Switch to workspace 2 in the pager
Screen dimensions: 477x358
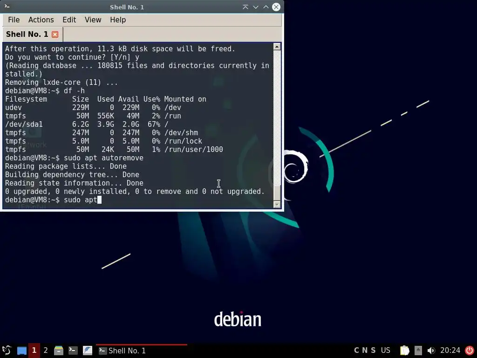(46, 351)
